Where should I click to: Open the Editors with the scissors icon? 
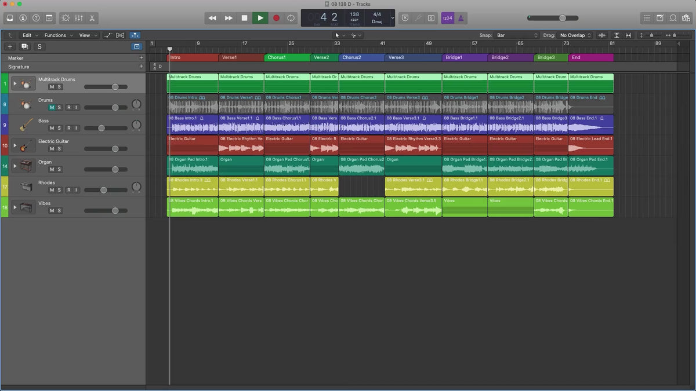92,18
